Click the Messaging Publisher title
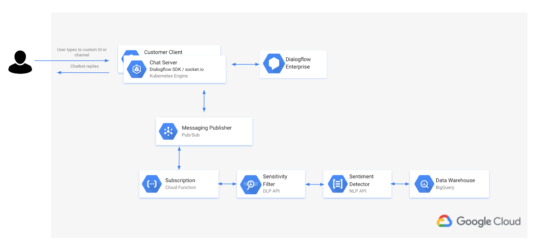544x251 pixels. tap(207, 128)
